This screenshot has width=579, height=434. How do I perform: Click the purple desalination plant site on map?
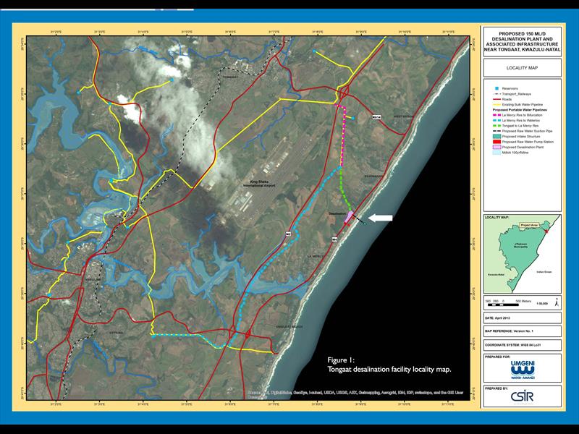click(350, 216)
